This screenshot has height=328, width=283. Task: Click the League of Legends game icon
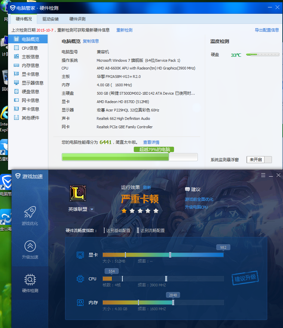pyautogui.click(x=78, y=193)
